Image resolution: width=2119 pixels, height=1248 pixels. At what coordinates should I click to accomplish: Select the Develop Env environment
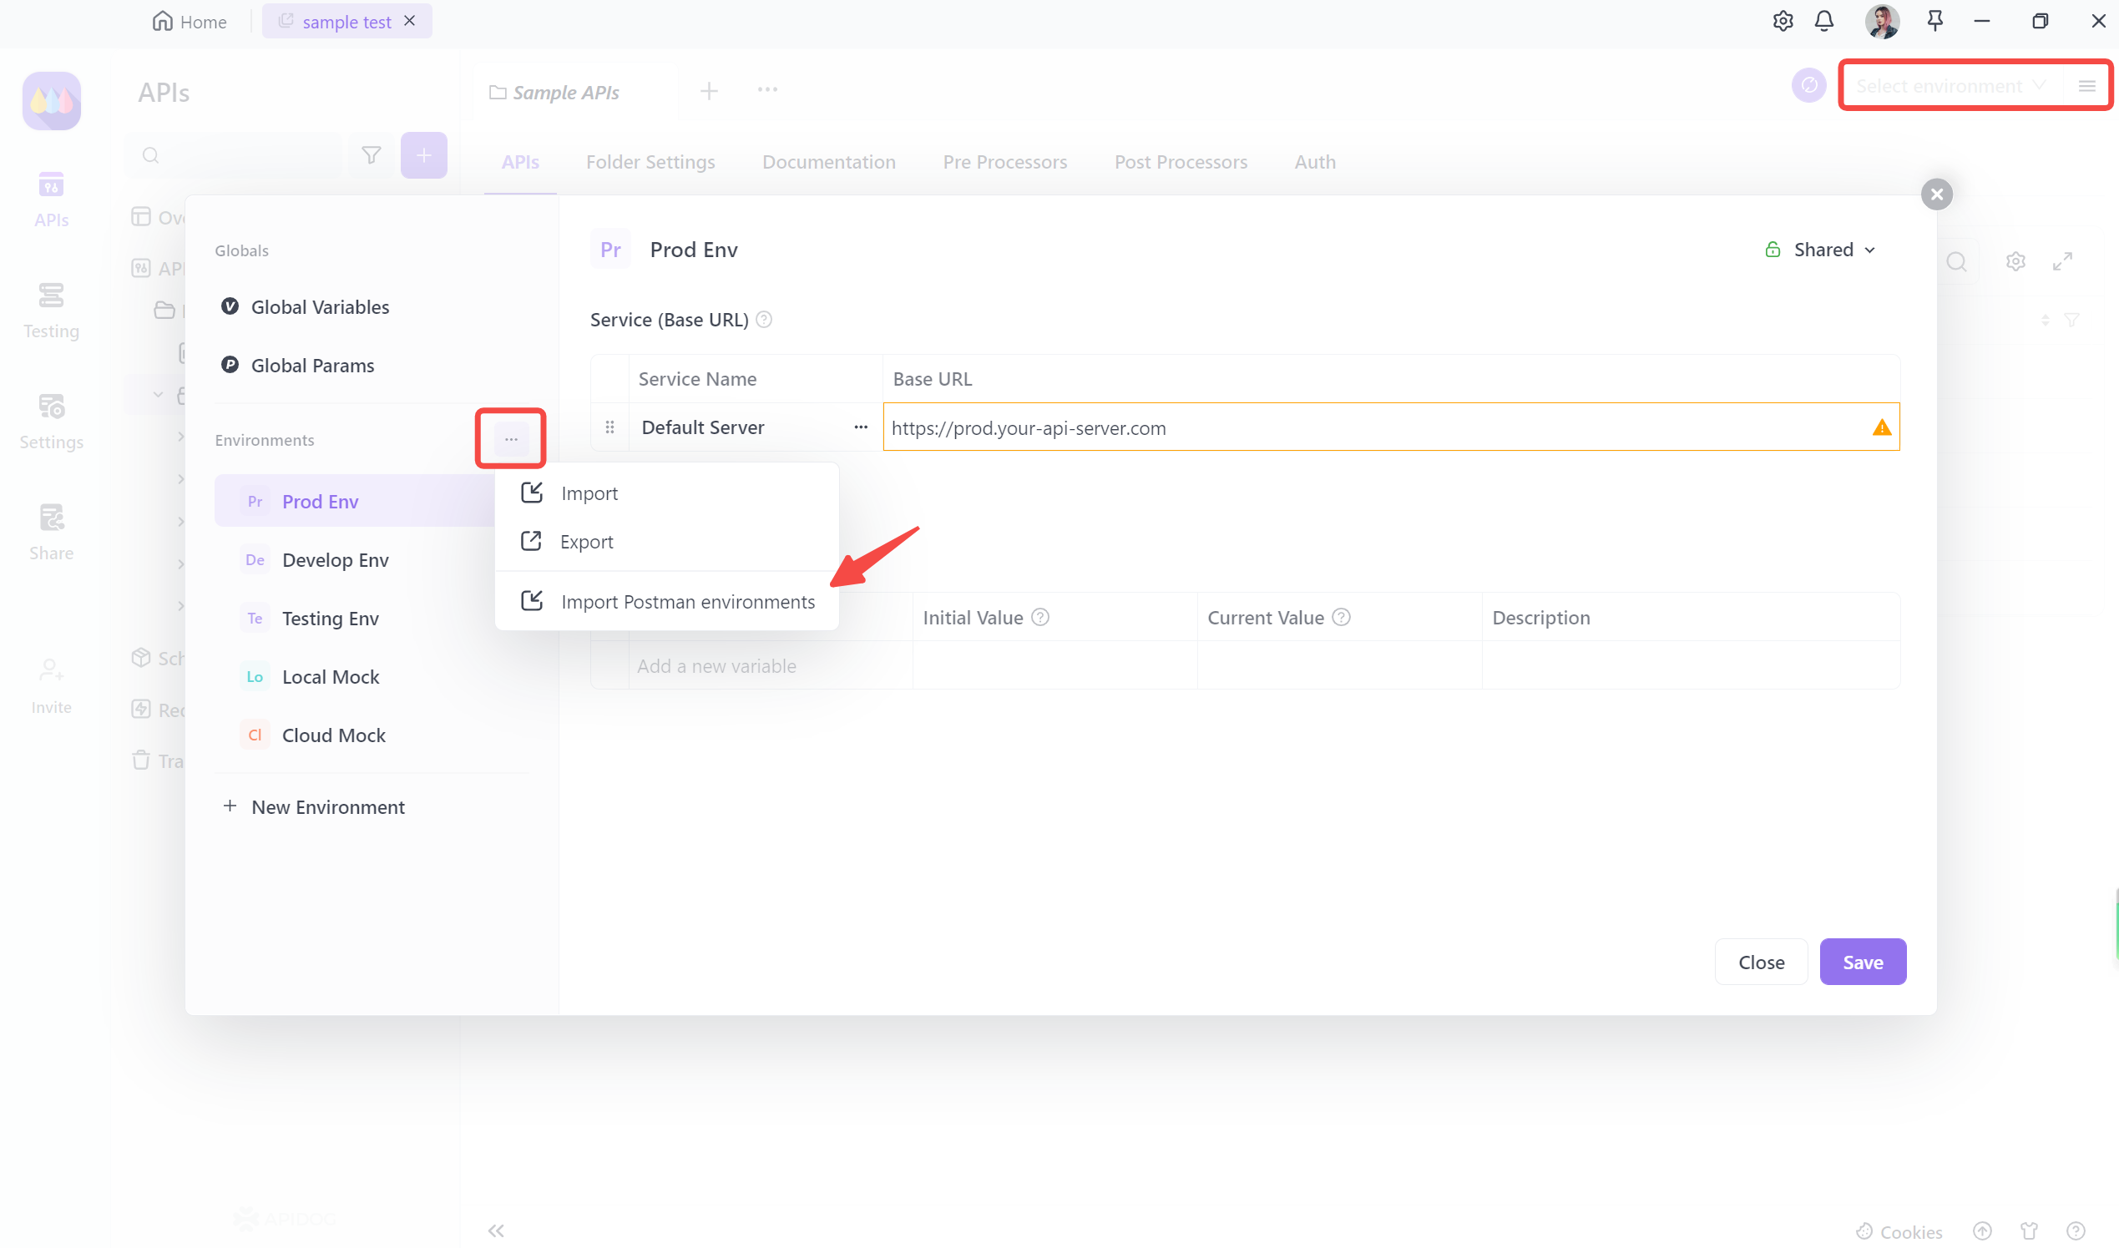pos(335,559)
